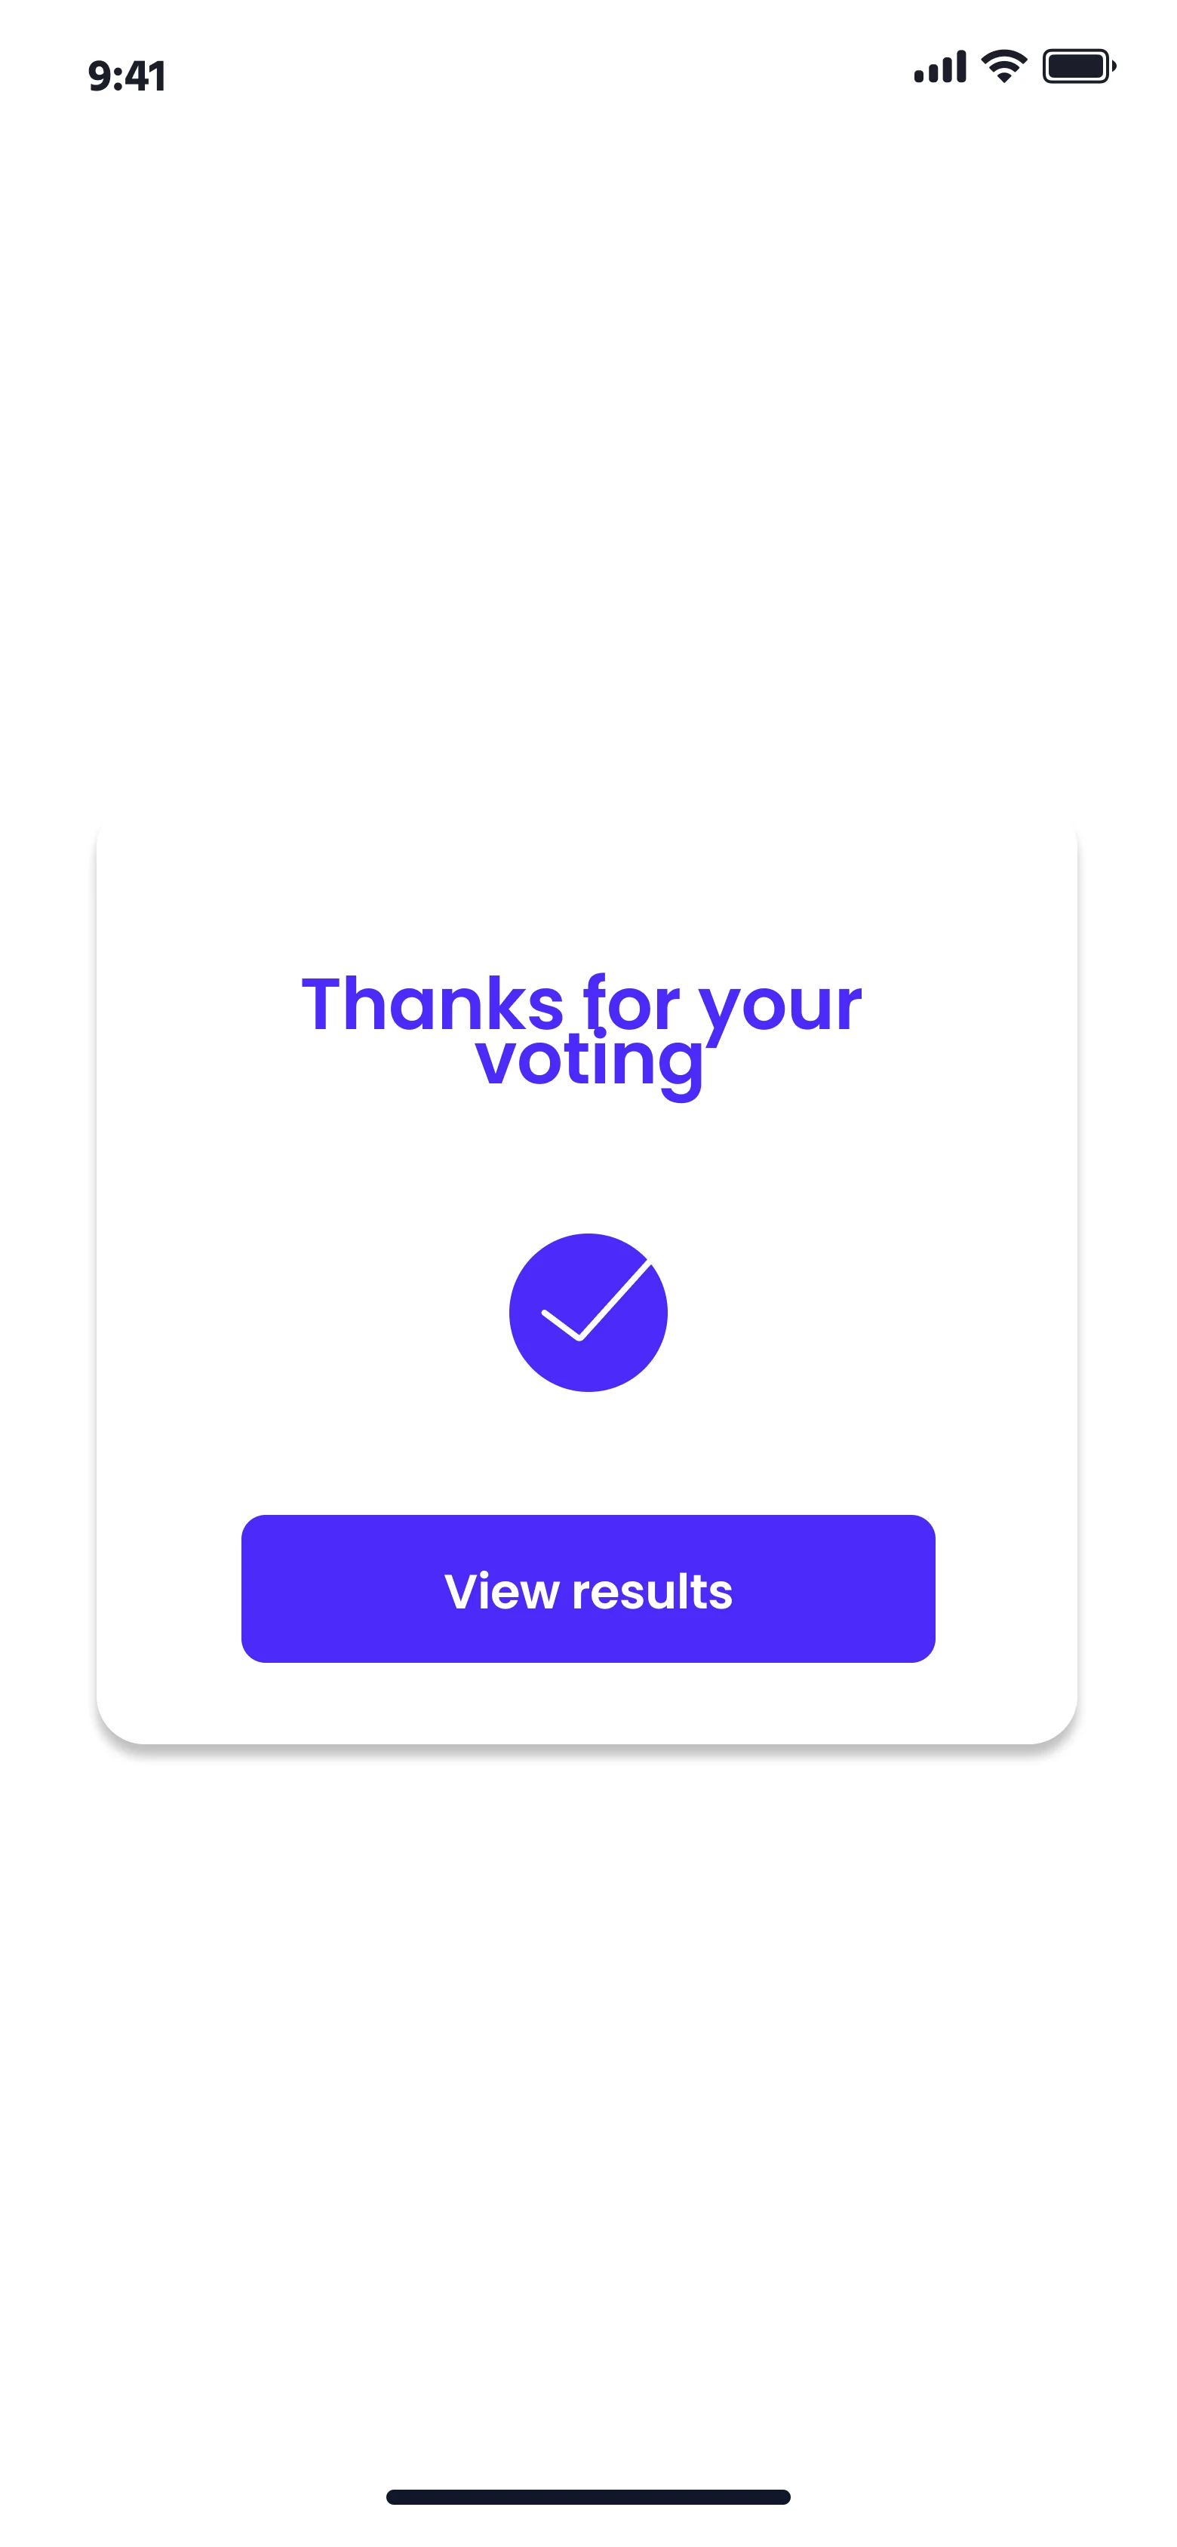Screen dimensions: 1177x2547
Task: Tap the black swipe-home bar
Action: (588, 2496)
